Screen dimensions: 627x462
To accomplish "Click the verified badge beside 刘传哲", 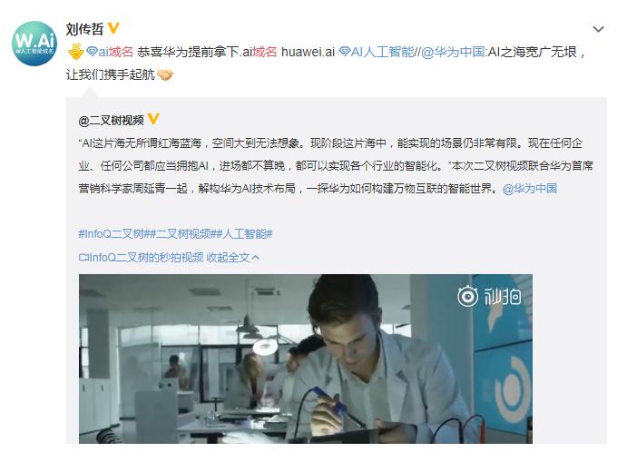I will [x=113, y=28].
